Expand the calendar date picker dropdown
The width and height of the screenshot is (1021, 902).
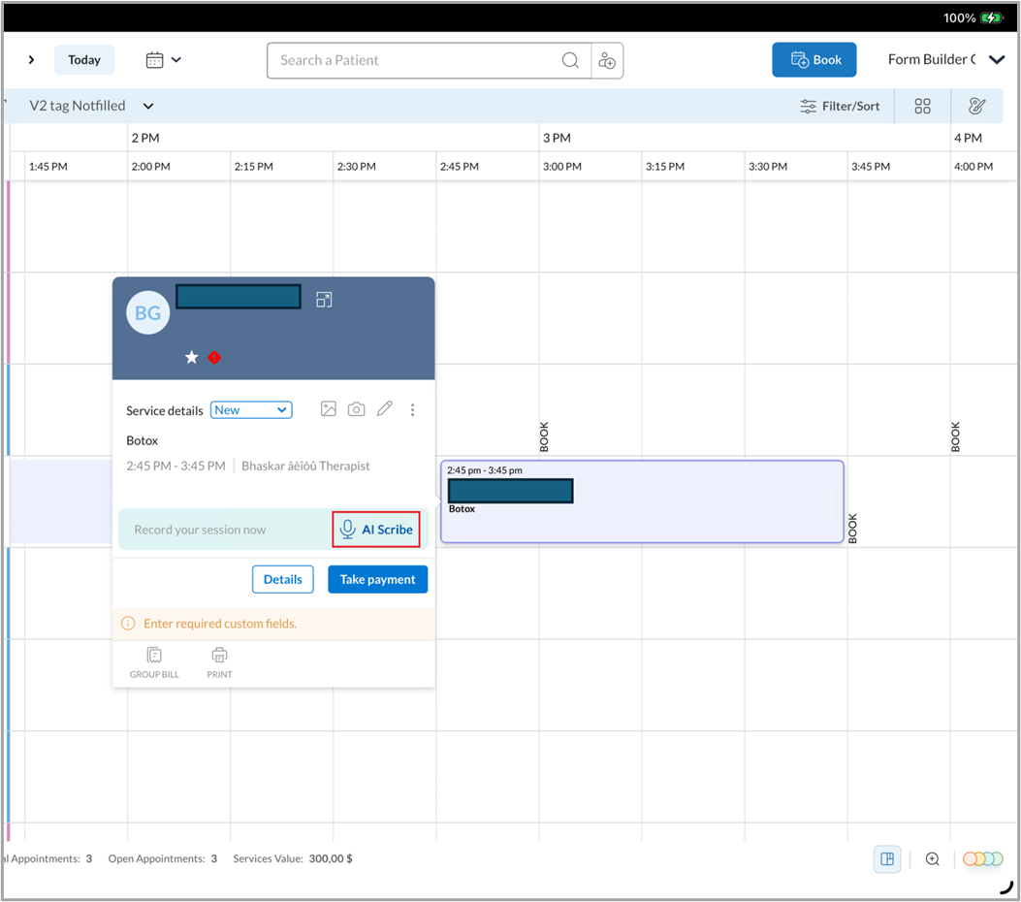(x=164, y=60)
